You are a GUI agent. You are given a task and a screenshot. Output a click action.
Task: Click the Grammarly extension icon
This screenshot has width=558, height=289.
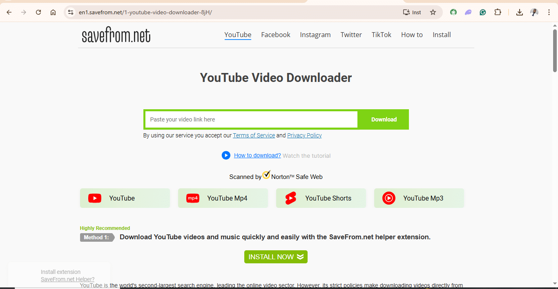click(483, 12)
